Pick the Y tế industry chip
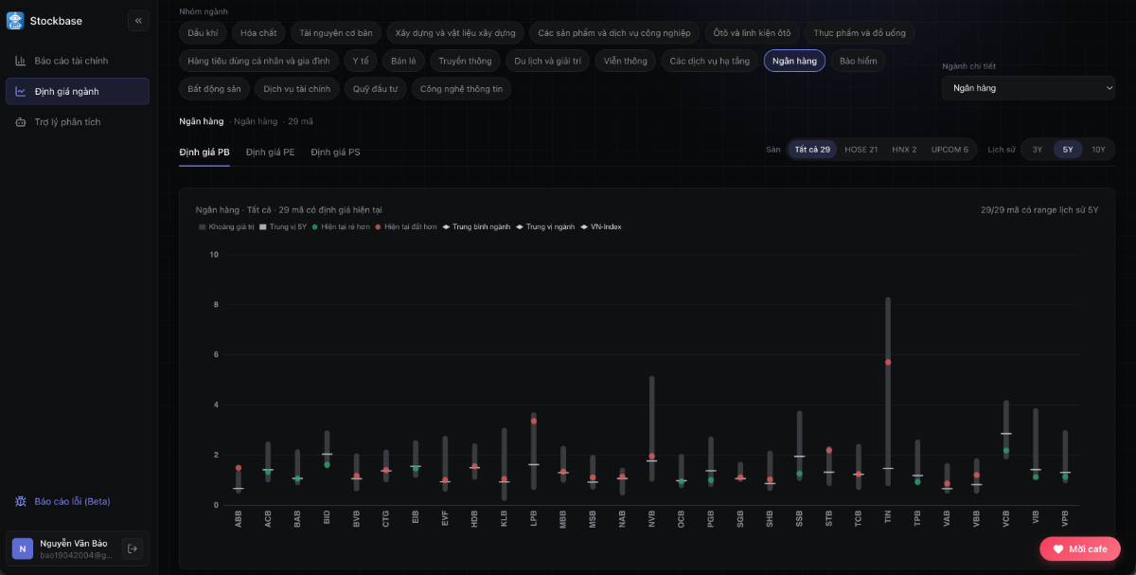The image size is (1136, 575). click(361, 61)
